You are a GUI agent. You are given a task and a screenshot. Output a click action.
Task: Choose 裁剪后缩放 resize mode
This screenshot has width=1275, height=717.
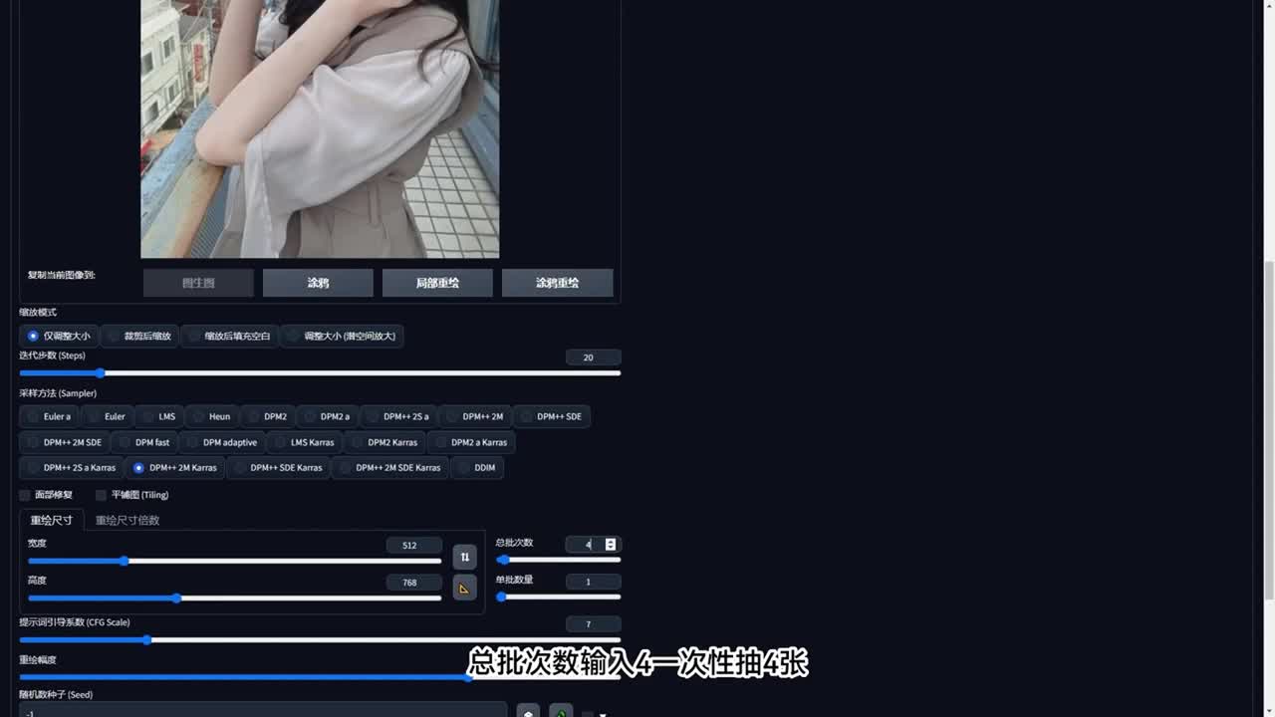(138, 336)
